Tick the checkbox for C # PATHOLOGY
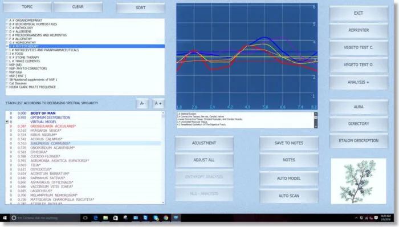 (x=7, y=28)
